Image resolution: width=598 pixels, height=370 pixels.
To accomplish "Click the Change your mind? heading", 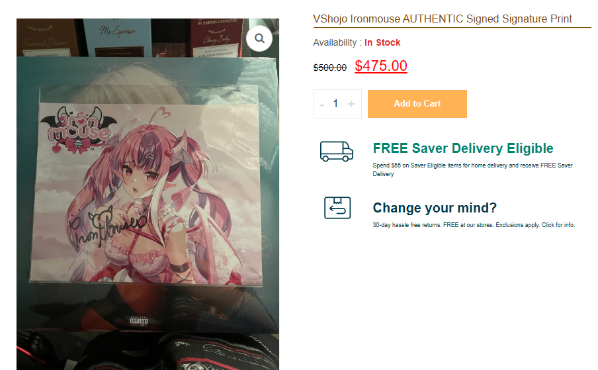I will pos(435,208).
